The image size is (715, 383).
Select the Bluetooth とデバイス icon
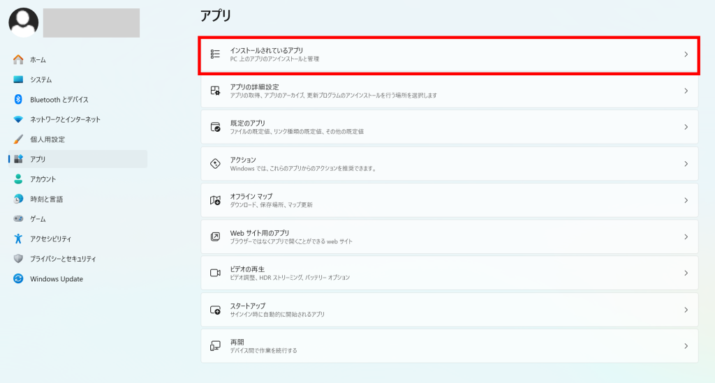pyautogui.click(x=18, y=100)
